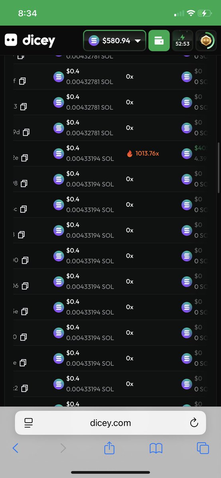Tap the payout SOL icon in the 1013.76x row
Screen dimensions: 221x478
pyautogui.click(x=187, y=153)
